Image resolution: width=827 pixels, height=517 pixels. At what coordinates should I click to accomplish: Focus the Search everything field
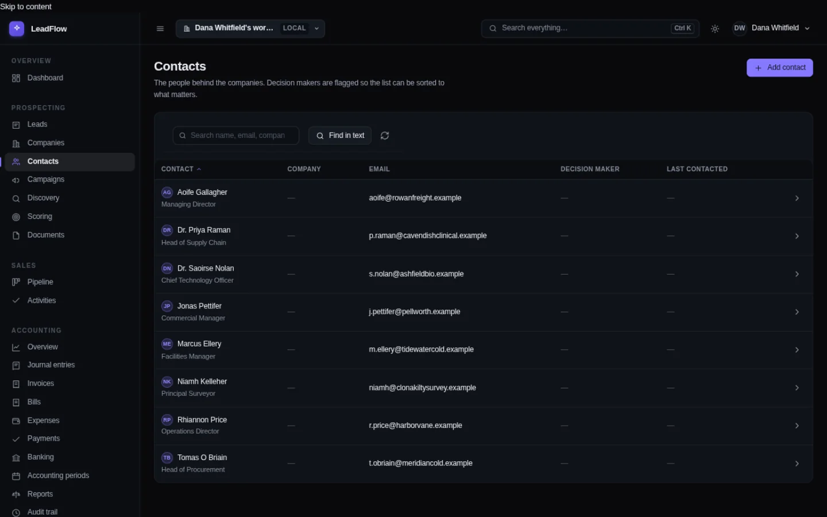[590, 28]
